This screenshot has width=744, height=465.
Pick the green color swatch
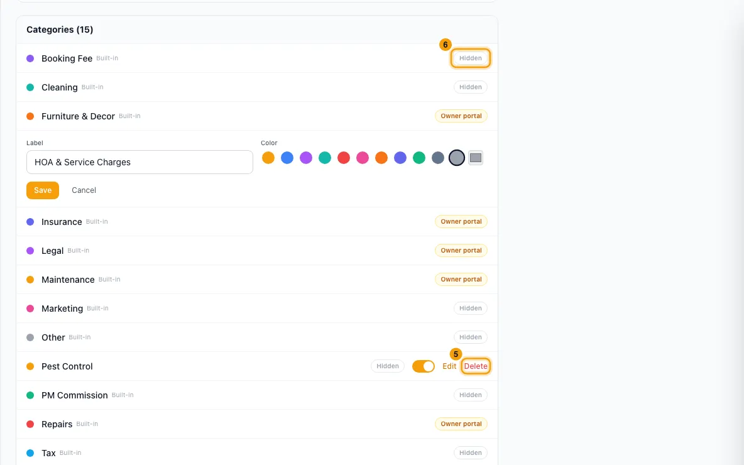(x=419, y=158)
